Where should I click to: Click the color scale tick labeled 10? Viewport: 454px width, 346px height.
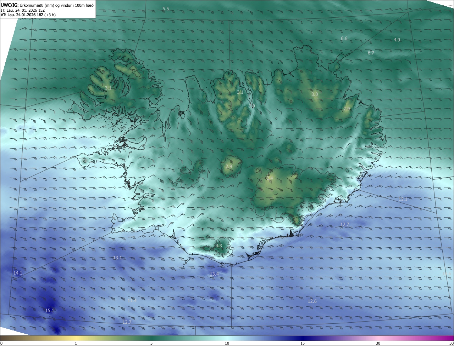(x=227, y=343)
